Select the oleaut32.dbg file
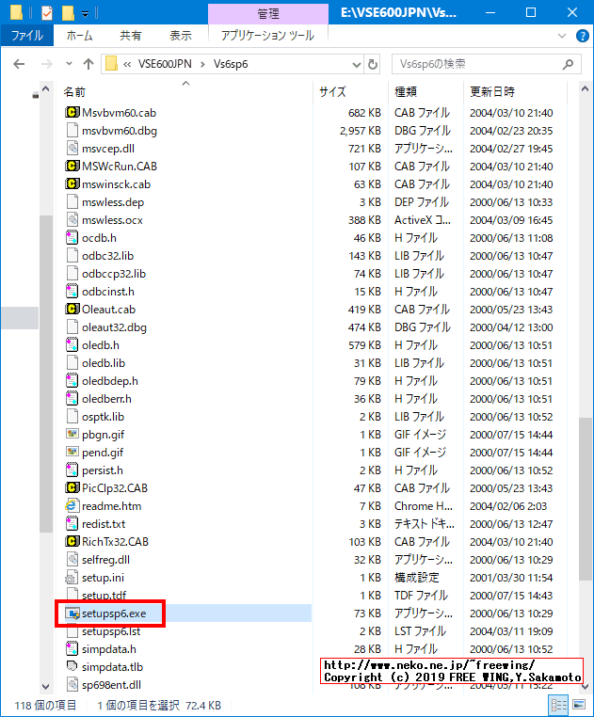Viewport: 594px width, 717px height. [114, 327]
